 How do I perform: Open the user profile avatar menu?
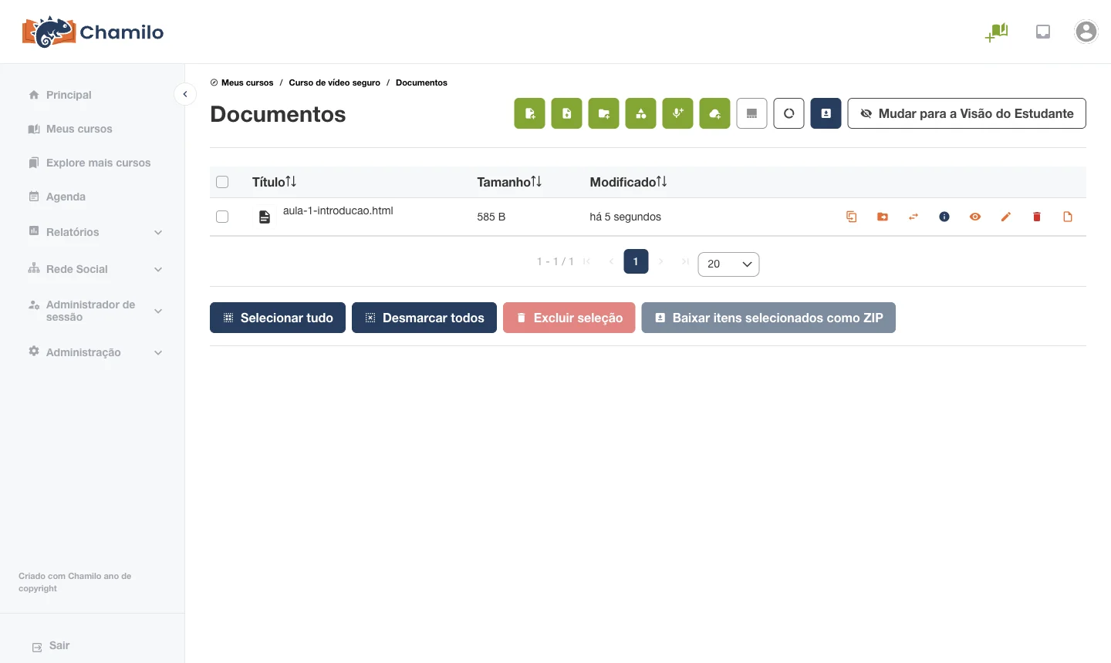coord(1086,32)
